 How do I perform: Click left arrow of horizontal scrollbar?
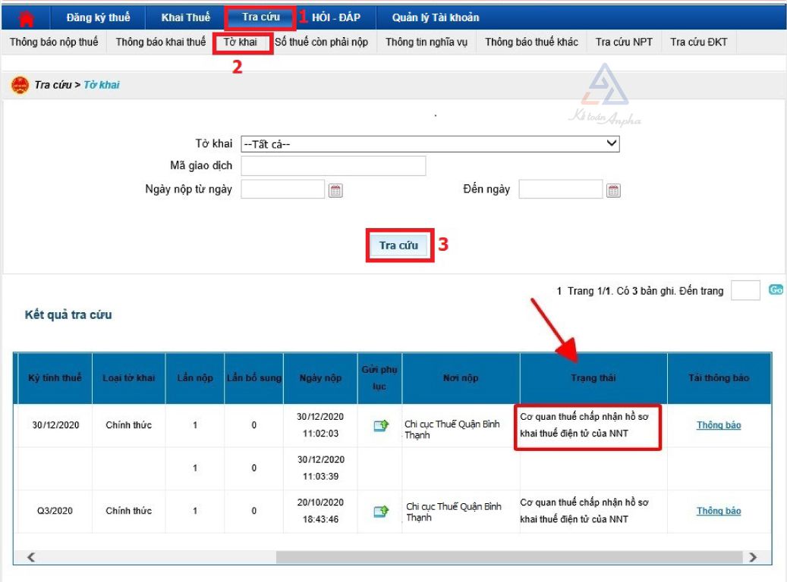(x=31, y=557)
